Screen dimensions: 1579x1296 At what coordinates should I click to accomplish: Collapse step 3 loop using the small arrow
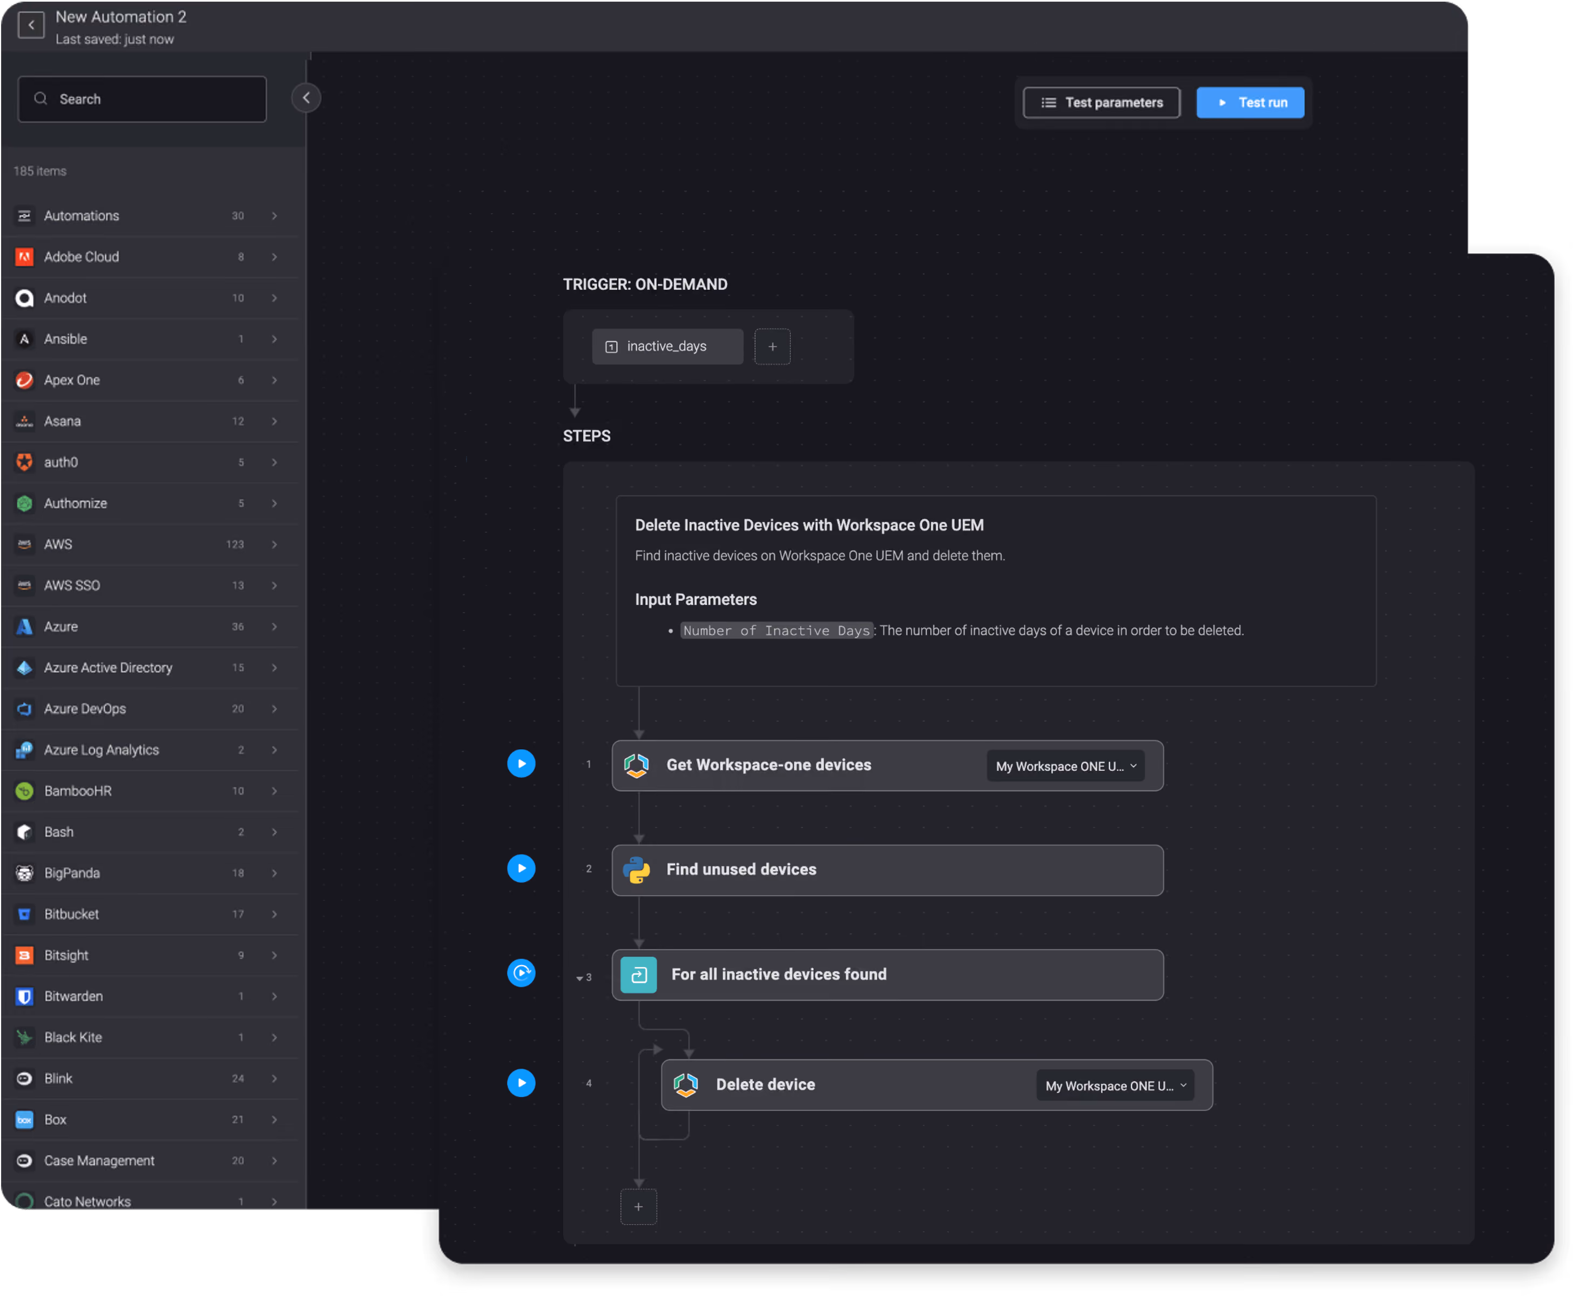579,978
